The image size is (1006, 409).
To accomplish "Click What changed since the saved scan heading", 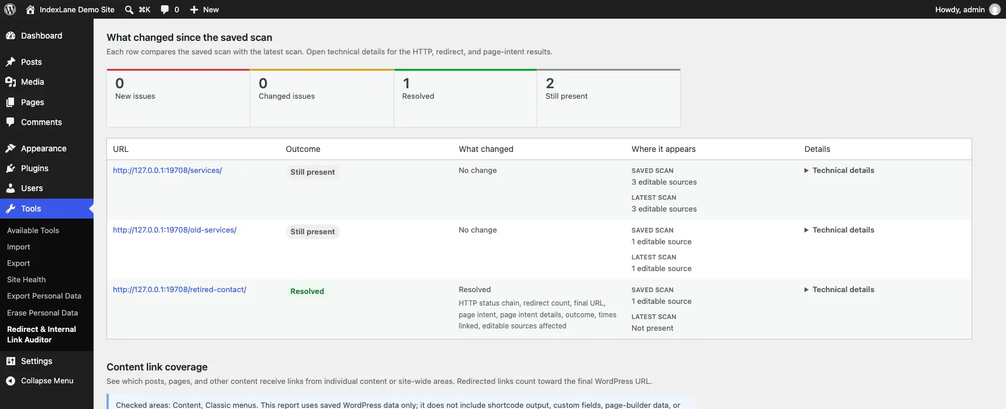I will [x=190, y=37].
